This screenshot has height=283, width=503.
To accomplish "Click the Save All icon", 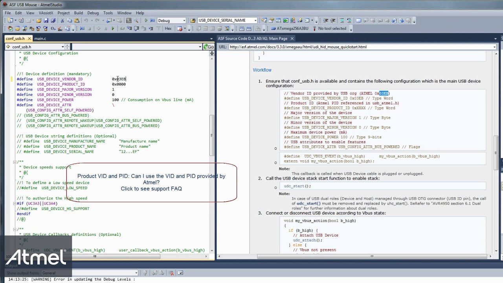I will click(x=53, y=20).
